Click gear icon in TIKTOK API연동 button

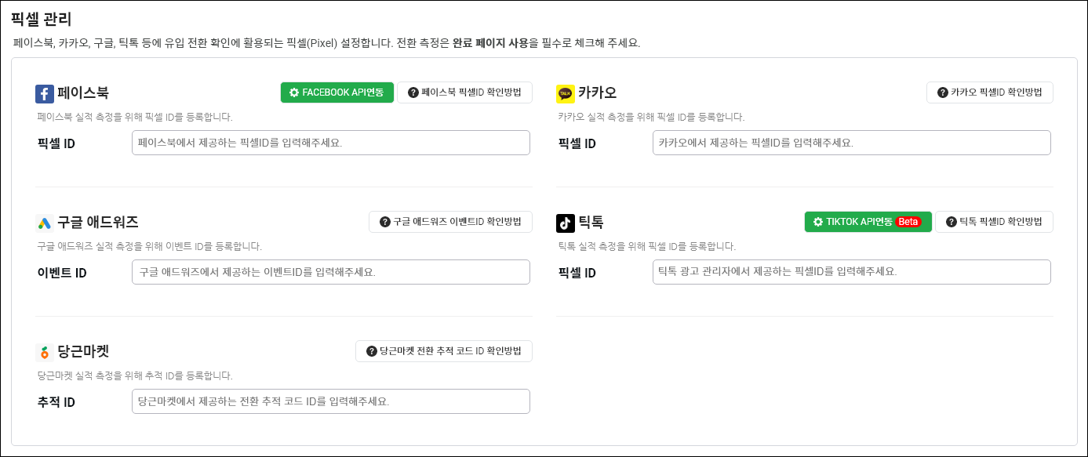(818, 222)
